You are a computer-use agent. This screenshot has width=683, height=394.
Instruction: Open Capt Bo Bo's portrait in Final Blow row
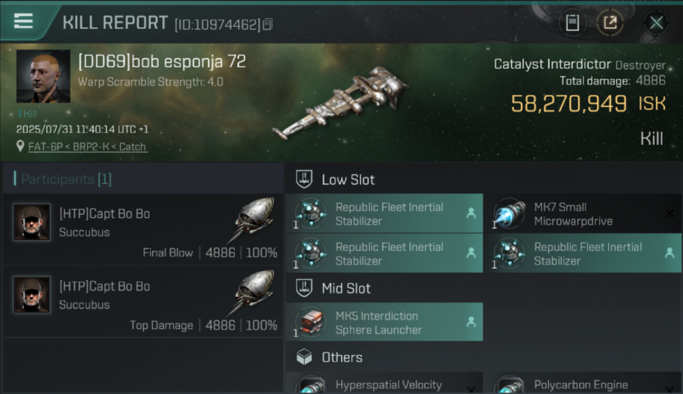32,222
